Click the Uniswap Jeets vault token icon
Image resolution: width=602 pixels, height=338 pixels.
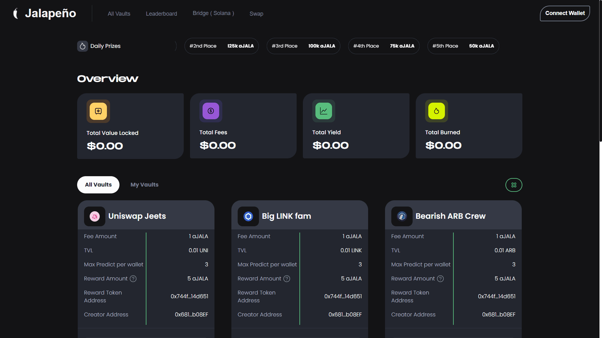(x=95, y=216)
